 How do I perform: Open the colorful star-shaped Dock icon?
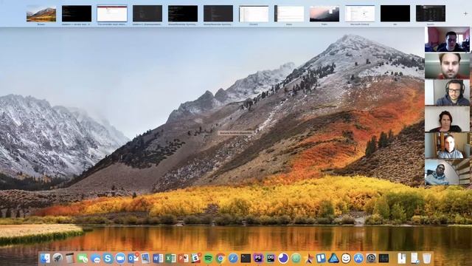(308, 259)
